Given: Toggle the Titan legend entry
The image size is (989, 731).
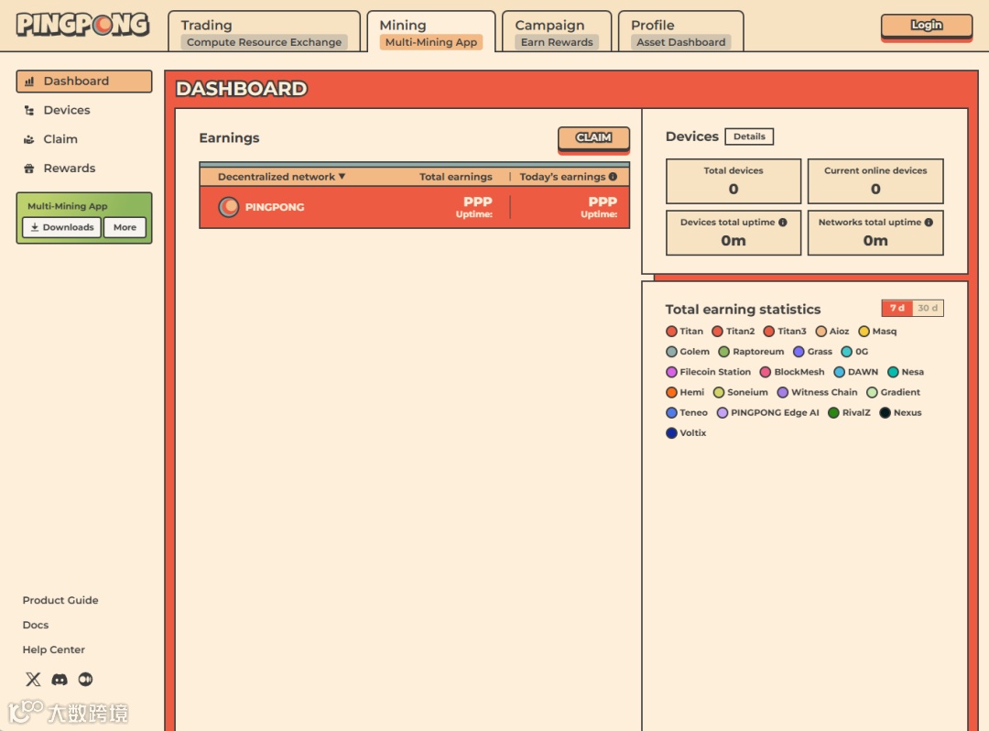Looking at the screenshot, I should click(684, 331).
